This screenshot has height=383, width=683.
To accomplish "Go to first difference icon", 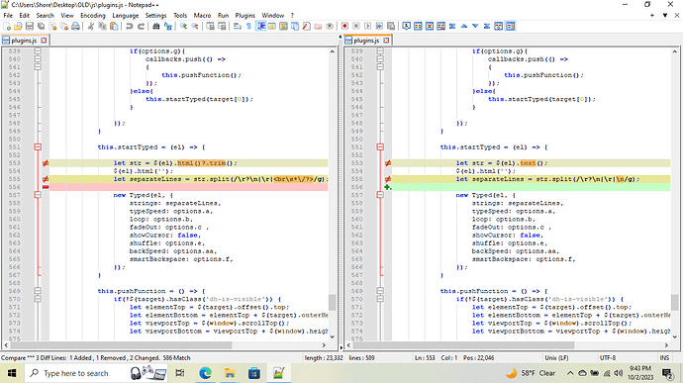I will click(x=452, y=26).
